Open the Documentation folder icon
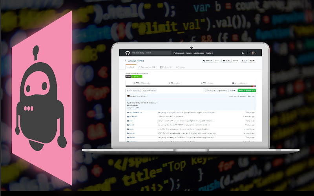Screen dimensions: 314x196 tap(128, 113)
